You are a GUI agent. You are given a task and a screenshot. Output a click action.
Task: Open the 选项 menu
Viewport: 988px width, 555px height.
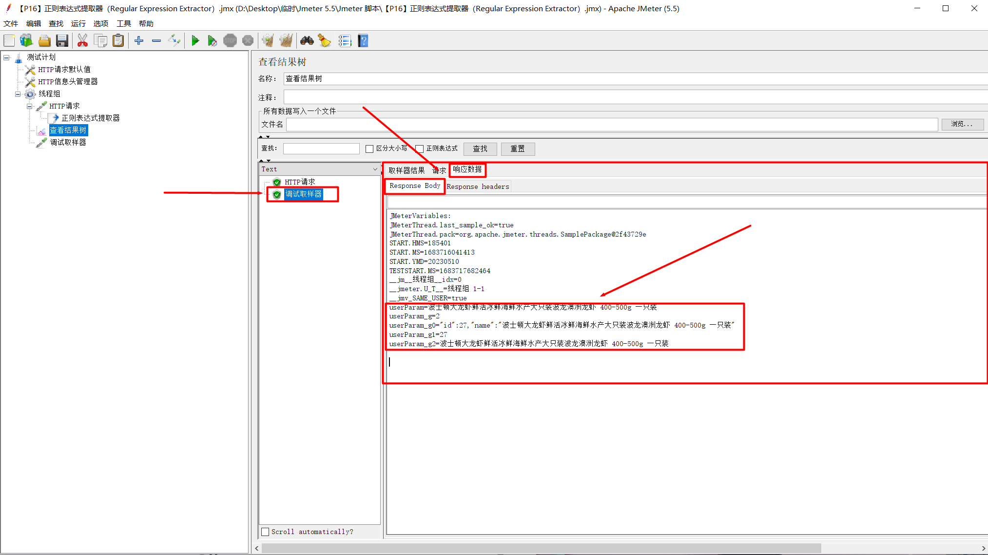pyautogui.click(x=101, y=23)
